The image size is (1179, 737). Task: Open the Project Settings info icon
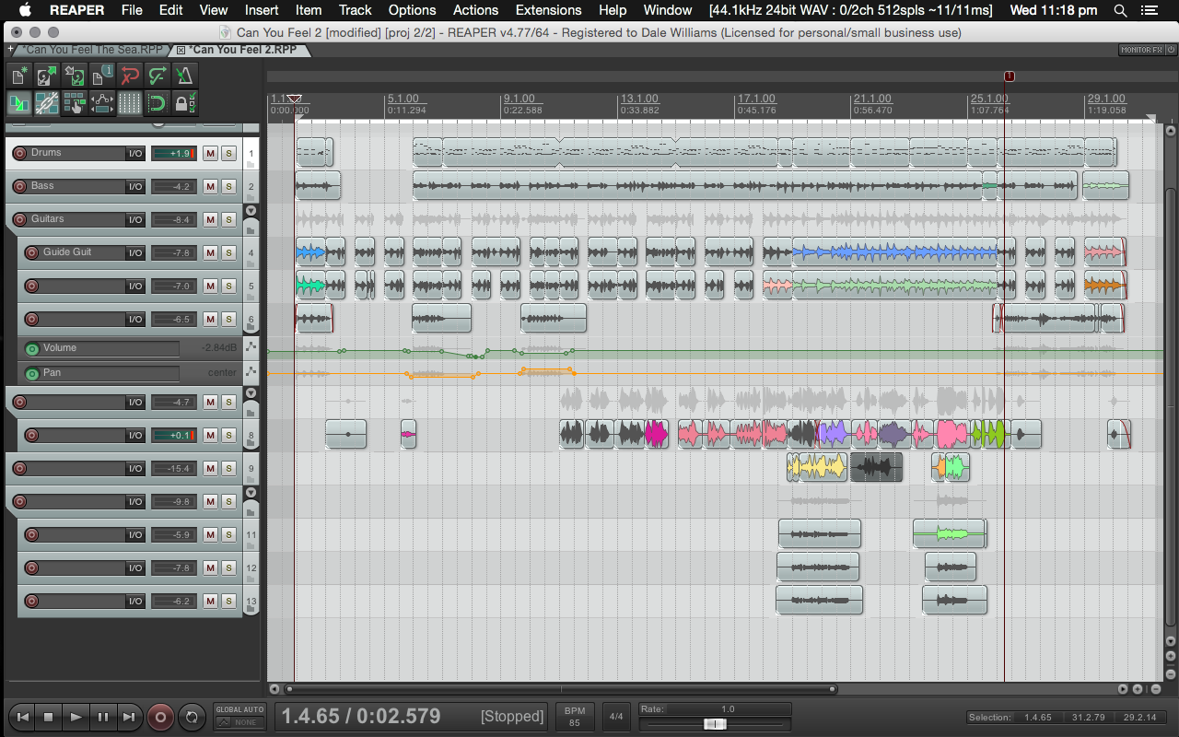pos(102,76)
